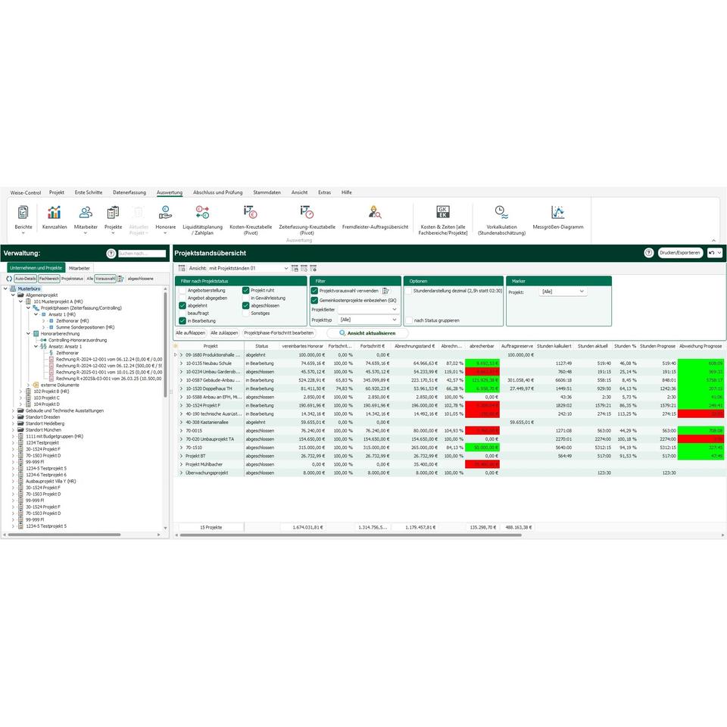Screen dimensions: 727x727
Task: Enable Stundendarstellung dezimal checkbox
Action: point(408,291)
